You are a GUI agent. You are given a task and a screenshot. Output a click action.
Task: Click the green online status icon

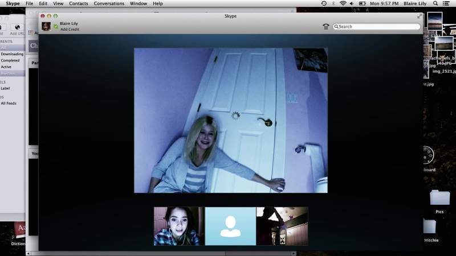point(56,26)
